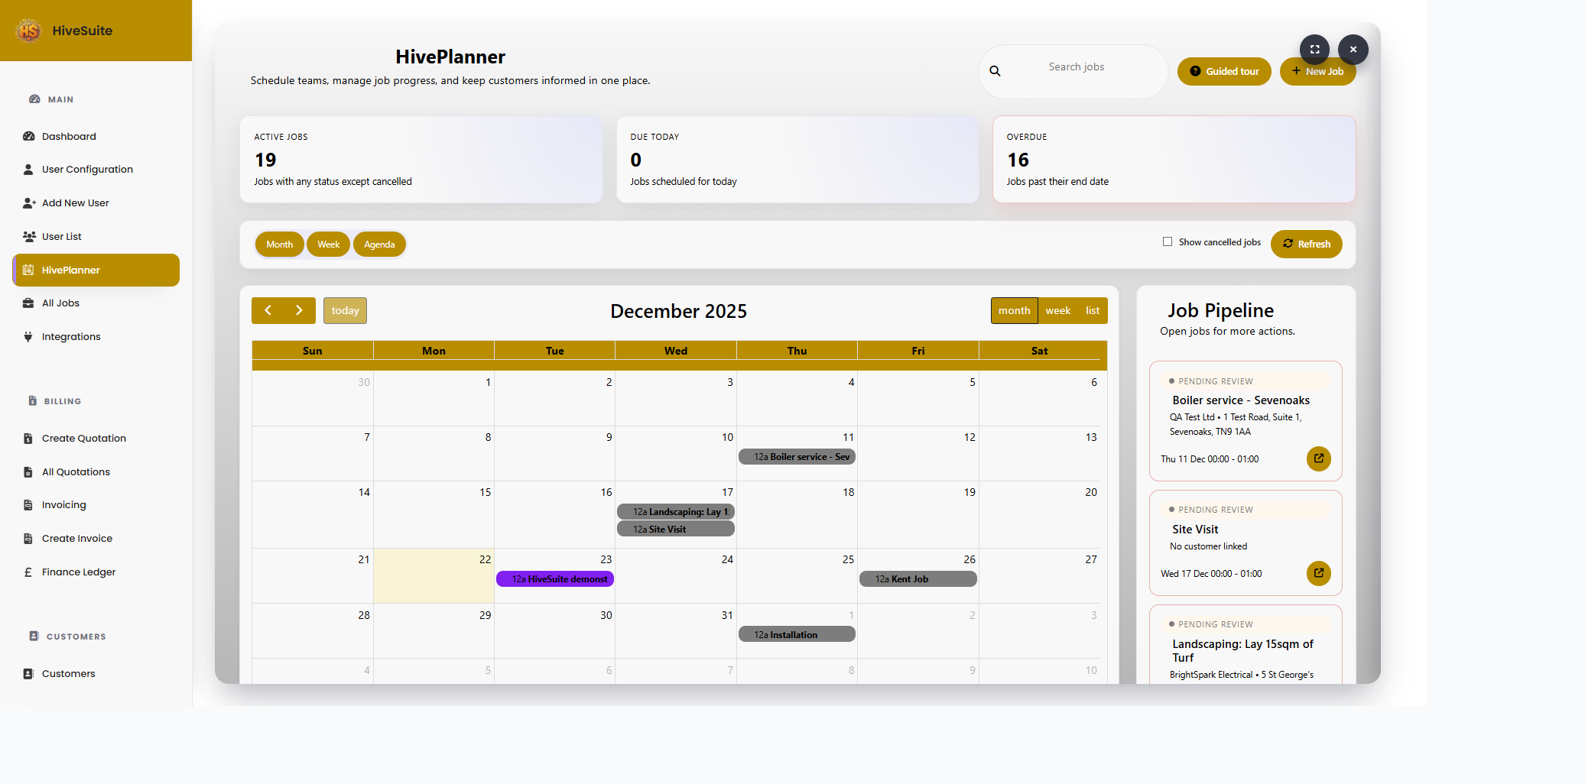This screenshot has width=1585, height=784.
Task: Click the All Quotations file icon
Action: (x=28, y=472)
